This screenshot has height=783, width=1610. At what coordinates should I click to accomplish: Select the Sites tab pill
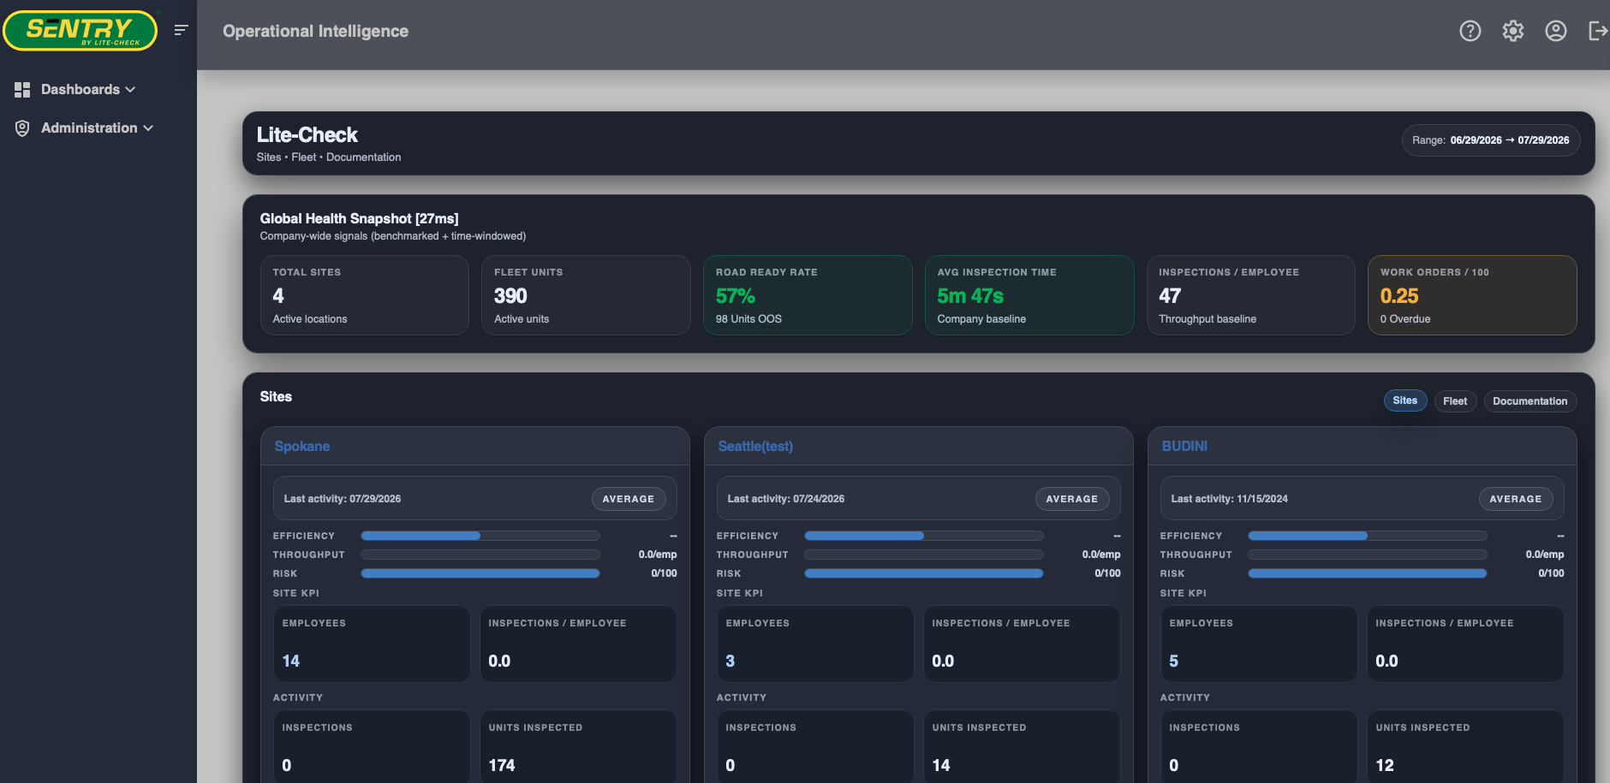[1404, 400]
